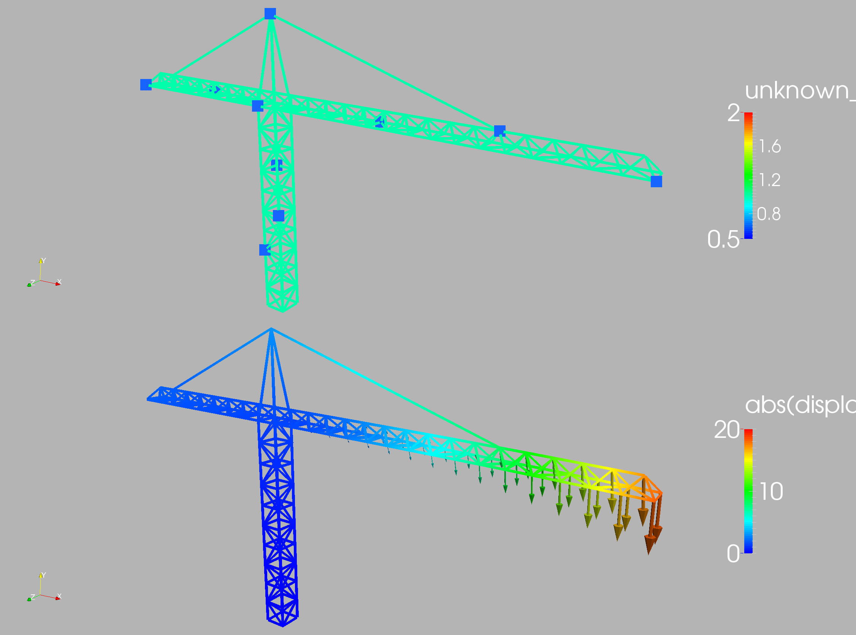Select blue marker at counter-jib left end
The height and width of the screenshot is (635, 856).
click(x=146, y=85)
